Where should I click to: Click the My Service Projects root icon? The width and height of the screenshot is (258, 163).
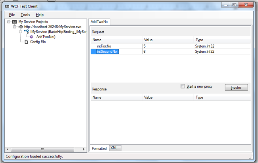[x=14, y=22]
